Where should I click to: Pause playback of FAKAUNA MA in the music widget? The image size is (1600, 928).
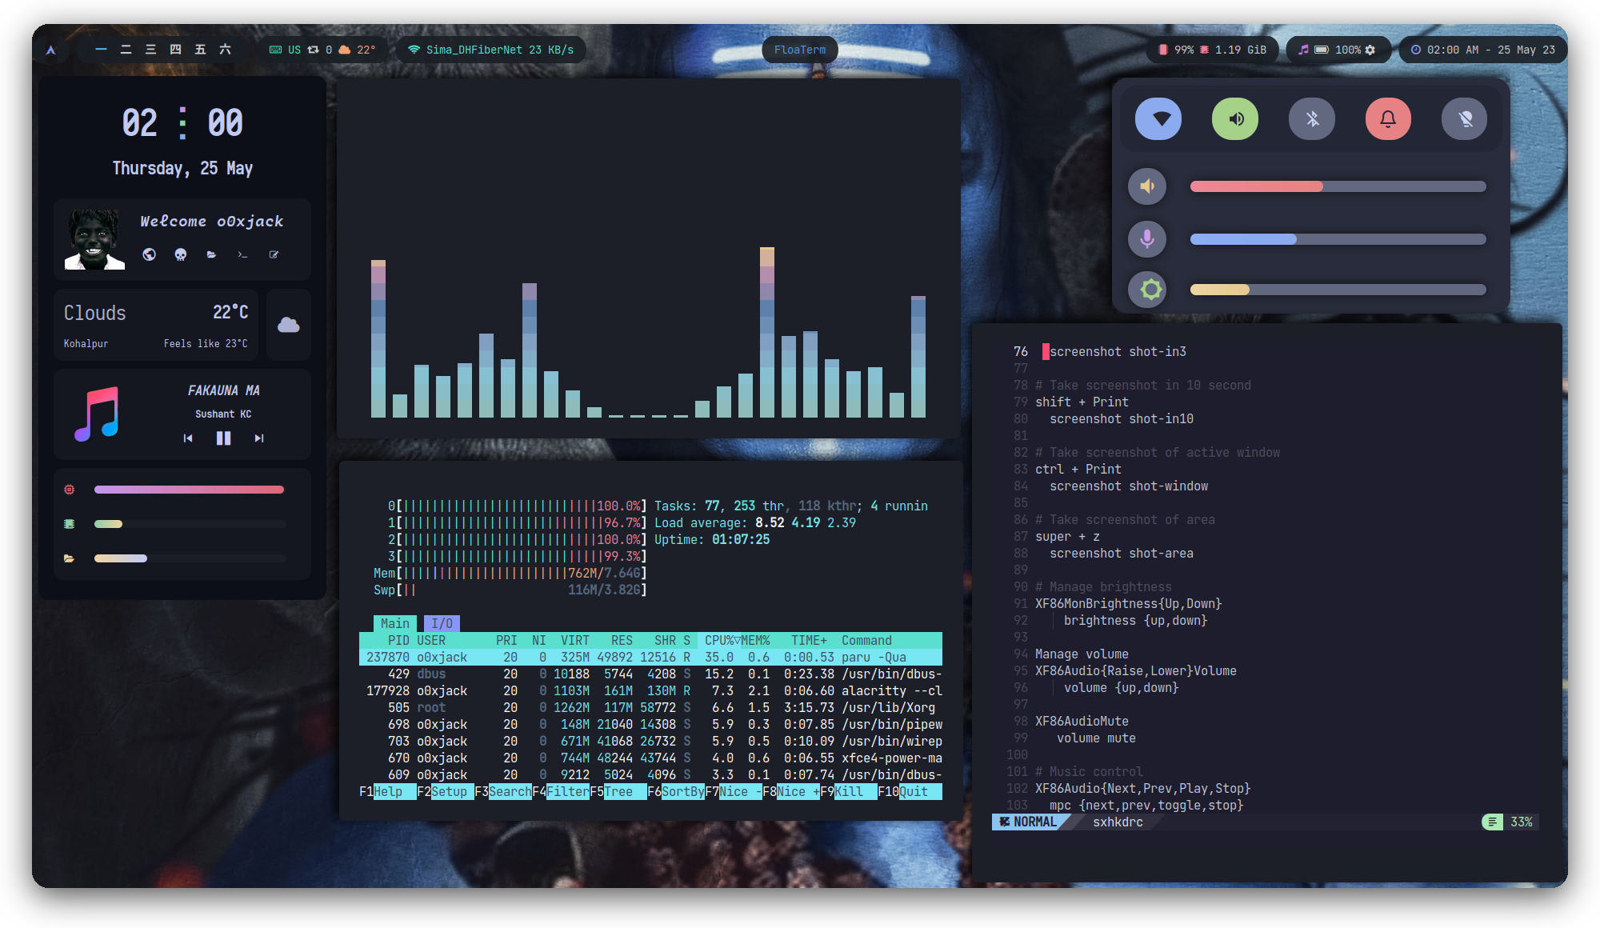click(223, 438)
